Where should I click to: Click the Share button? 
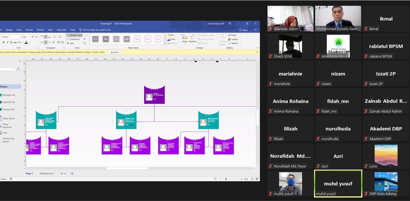pyautogui.click(x=244, y=30)
